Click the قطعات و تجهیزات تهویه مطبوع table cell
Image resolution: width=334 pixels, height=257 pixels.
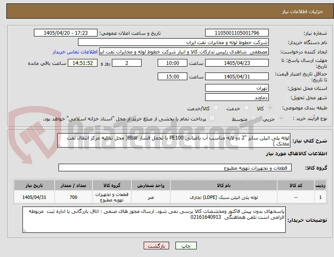point(112,197)
